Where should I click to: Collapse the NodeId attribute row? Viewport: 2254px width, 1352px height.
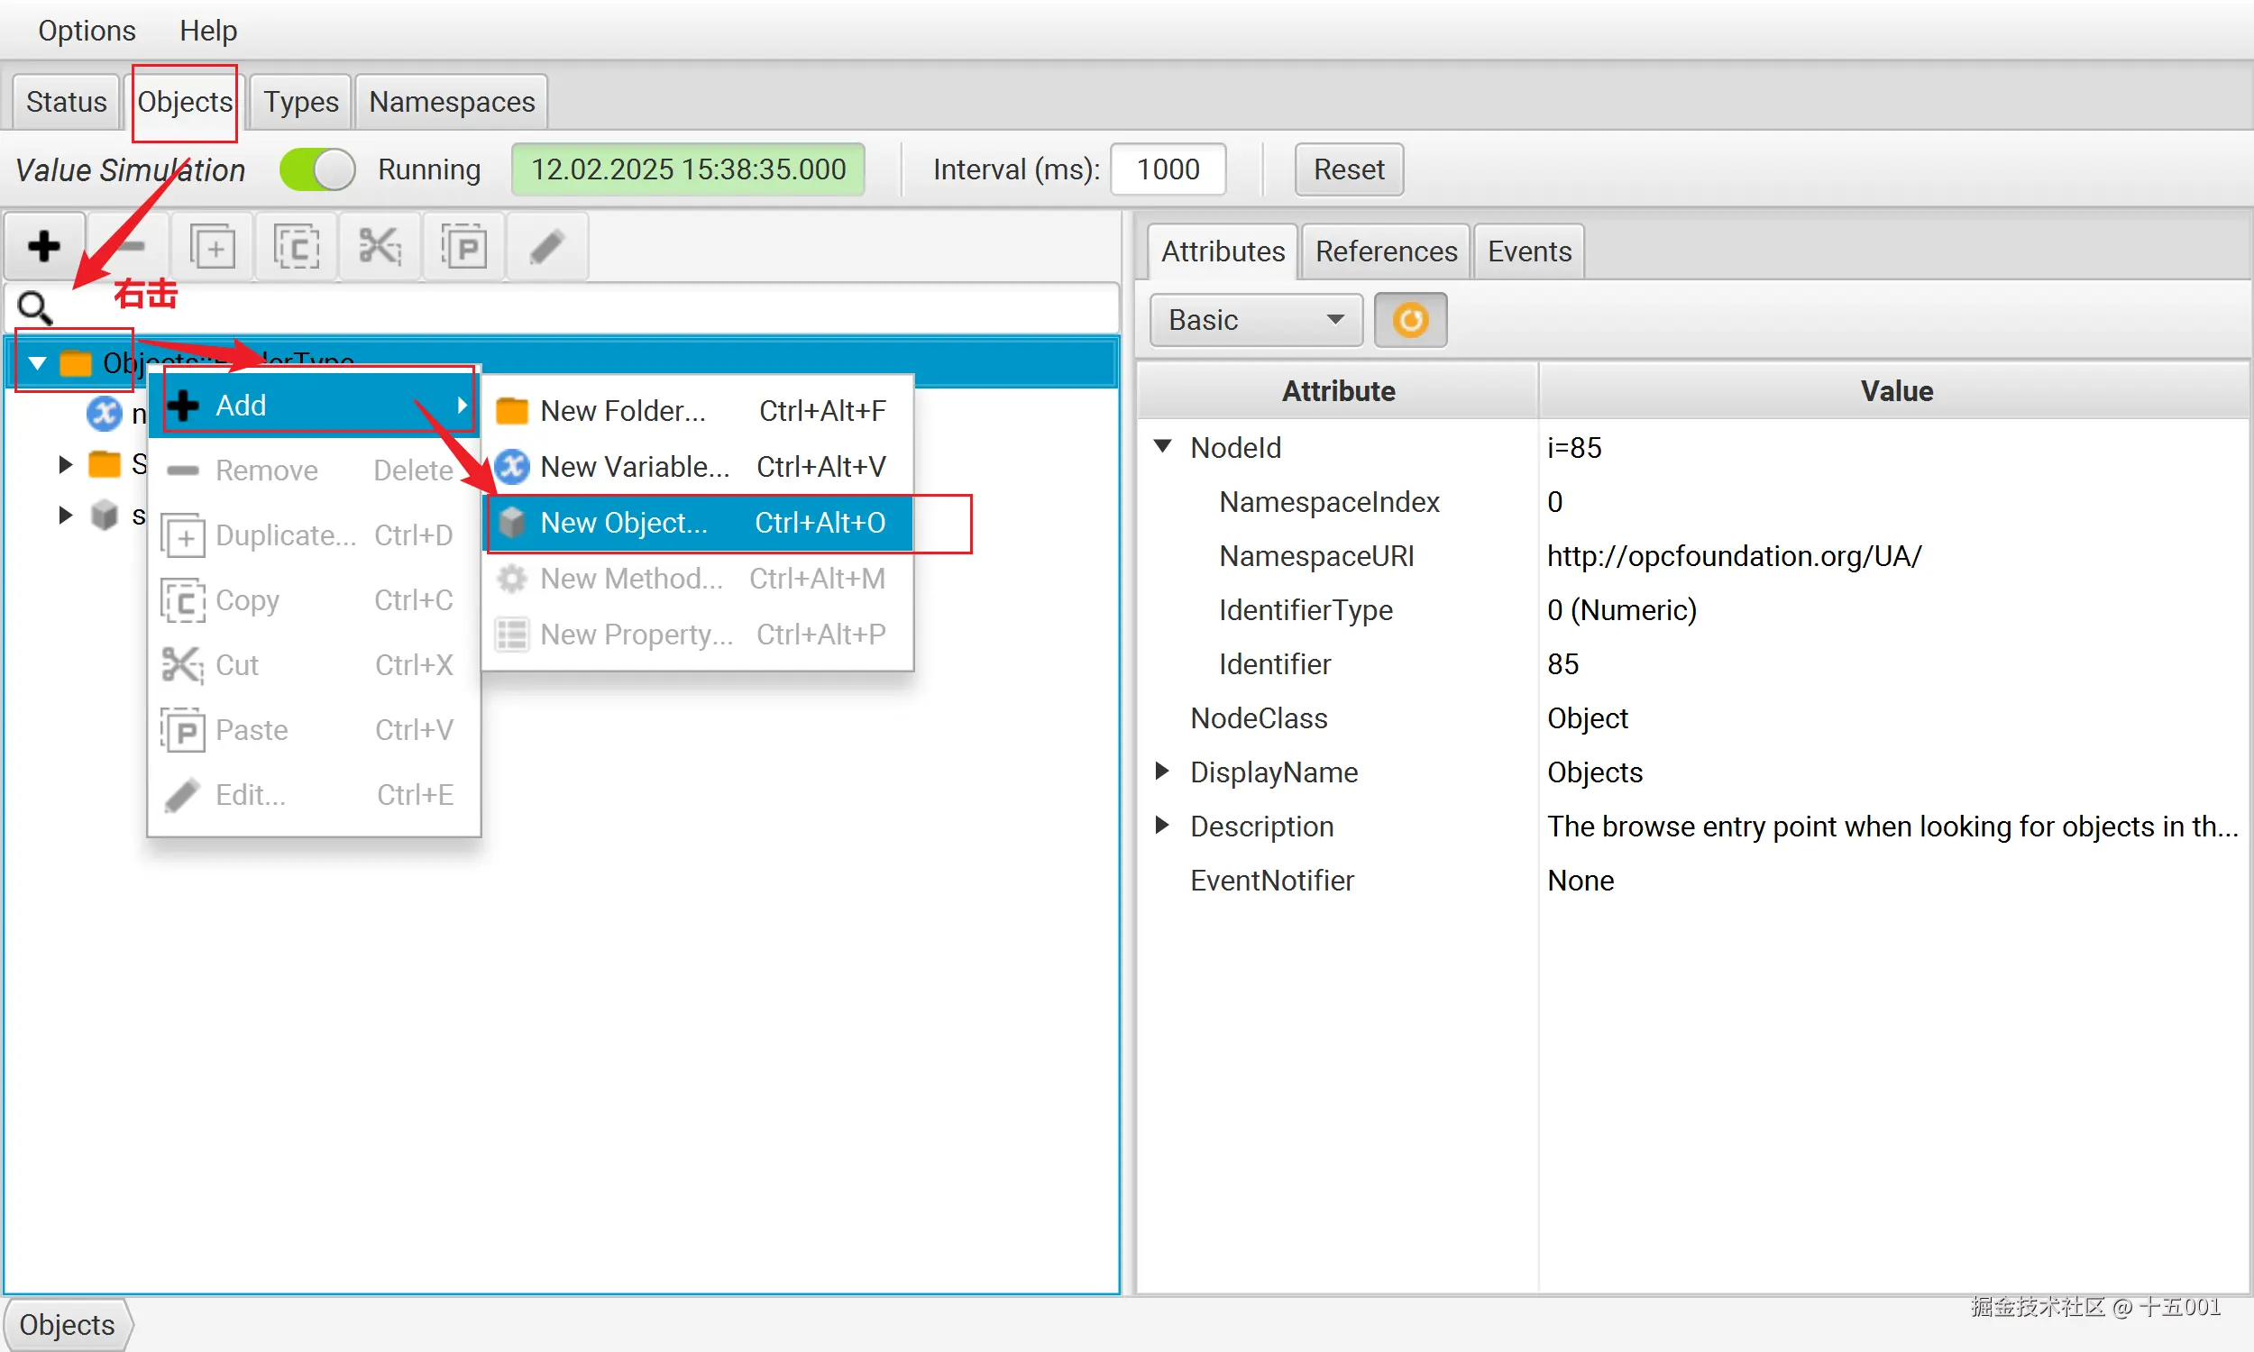click(x=1161, y=446)
